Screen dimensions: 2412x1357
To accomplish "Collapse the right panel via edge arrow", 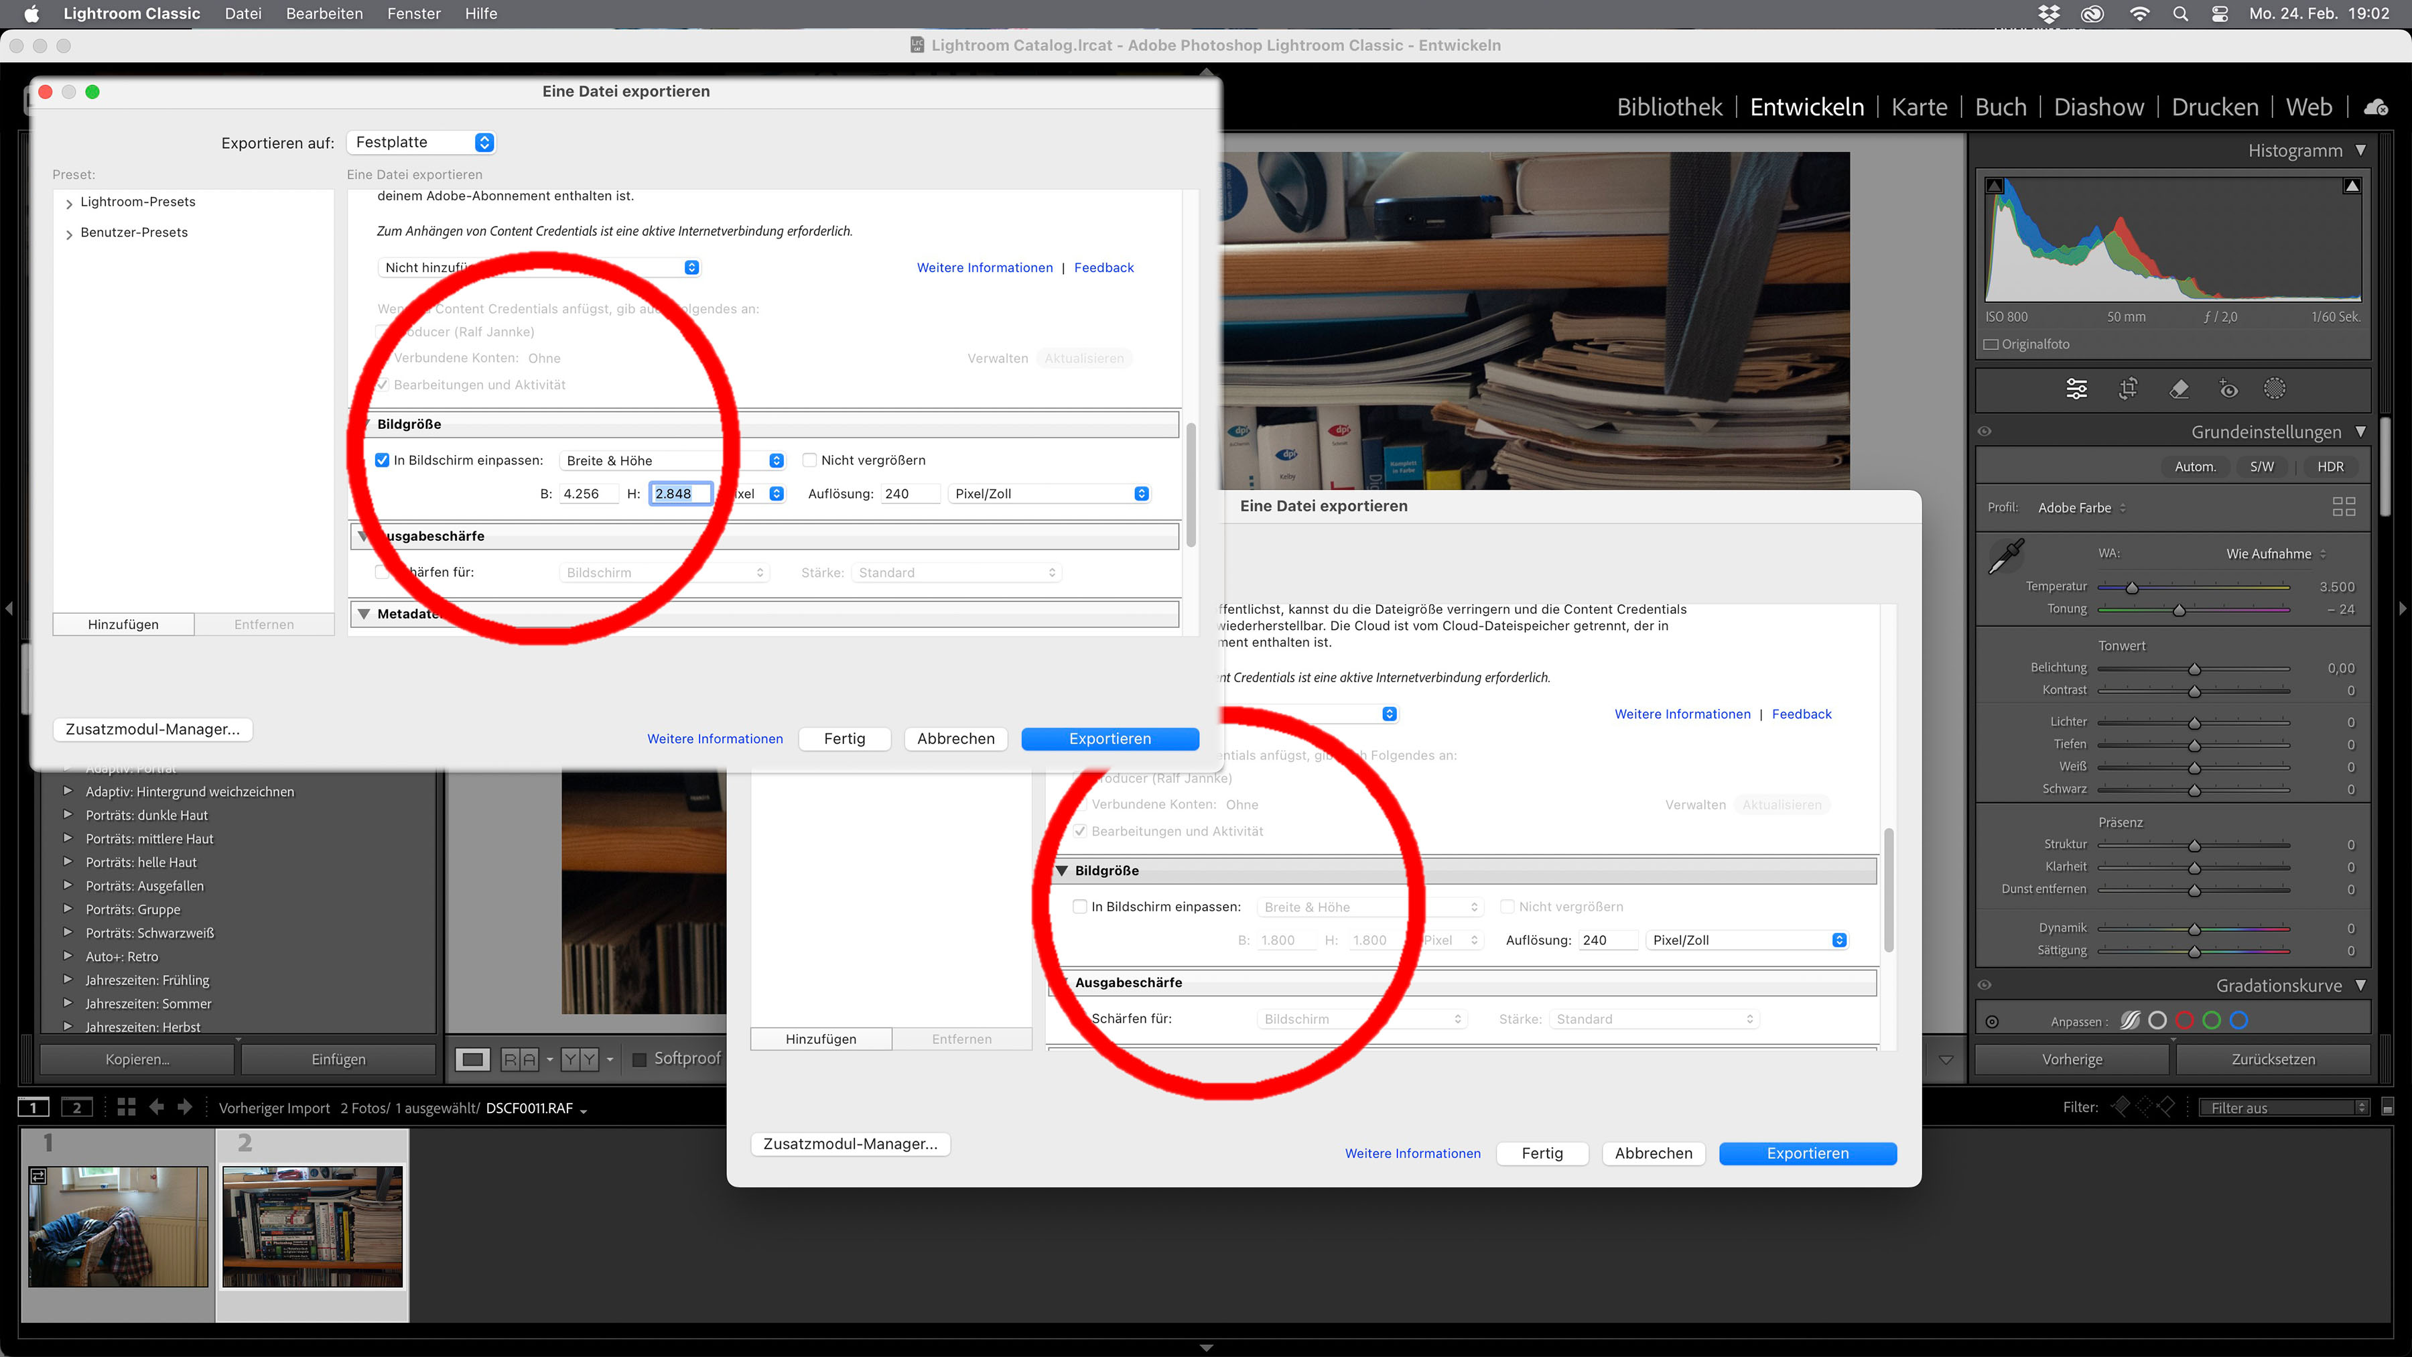I will [2403, 608].
